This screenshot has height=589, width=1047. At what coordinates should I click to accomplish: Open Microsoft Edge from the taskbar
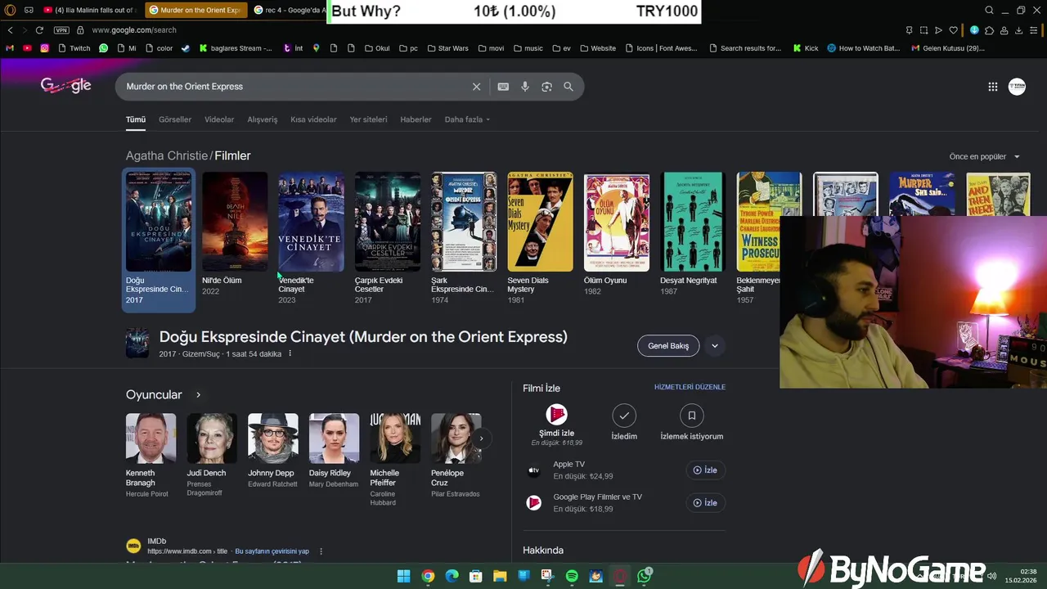click(x=452, y=576)
